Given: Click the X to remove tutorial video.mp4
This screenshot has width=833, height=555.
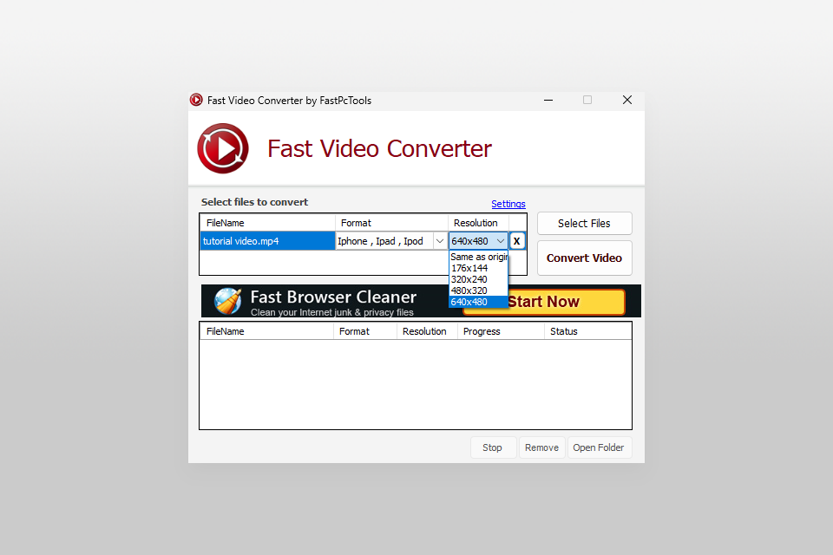Looking at the screenshot, I should click(x=516, y=240).
